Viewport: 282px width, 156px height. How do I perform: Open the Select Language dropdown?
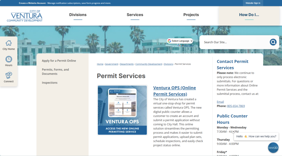click(x=180, y=41)
